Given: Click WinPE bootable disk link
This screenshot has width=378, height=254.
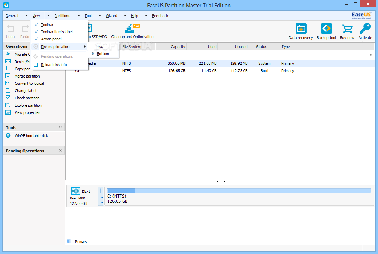Looking at the screenshot, I should 31,136.
